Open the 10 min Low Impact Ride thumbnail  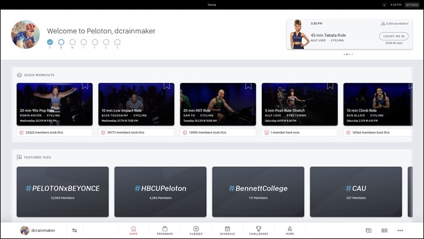[x=136, y=104]
